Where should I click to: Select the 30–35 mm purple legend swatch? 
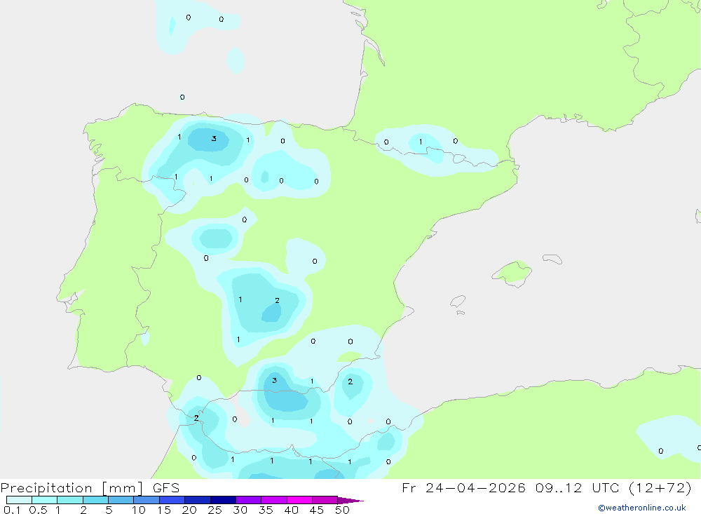pos(249,500)
